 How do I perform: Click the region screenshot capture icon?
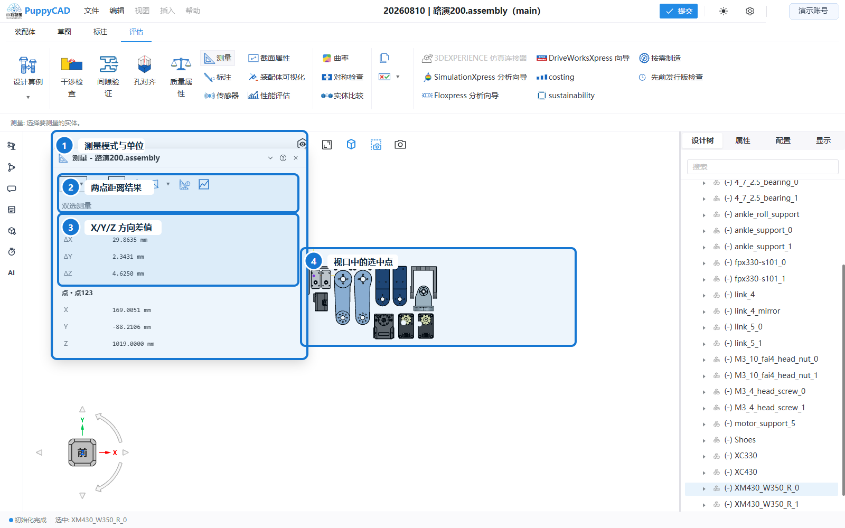pos(376,145)
